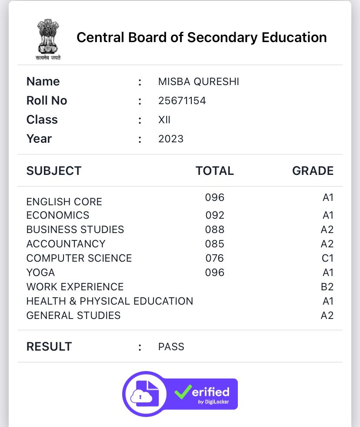Viewport: 360px width, 427px height.
Task: Select the ENGLISH CORE subject row
Action: tap(180, 200)
